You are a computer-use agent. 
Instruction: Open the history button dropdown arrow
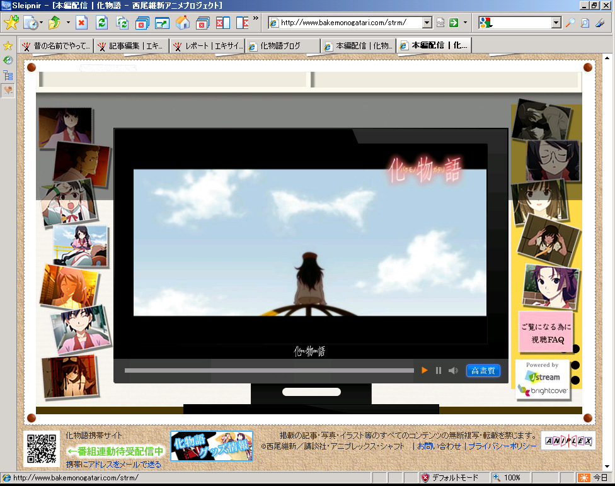pyautogui.click(x=41, y=23)
